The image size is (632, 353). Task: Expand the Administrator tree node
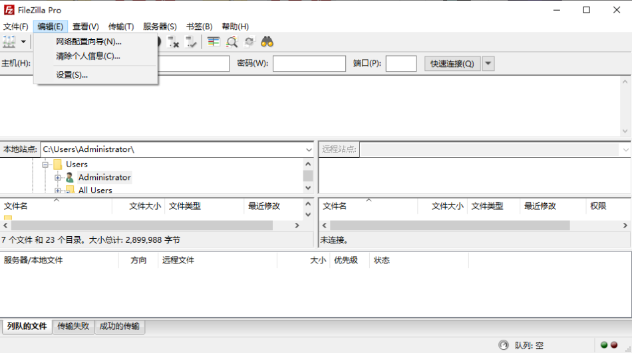coord(58,177)
